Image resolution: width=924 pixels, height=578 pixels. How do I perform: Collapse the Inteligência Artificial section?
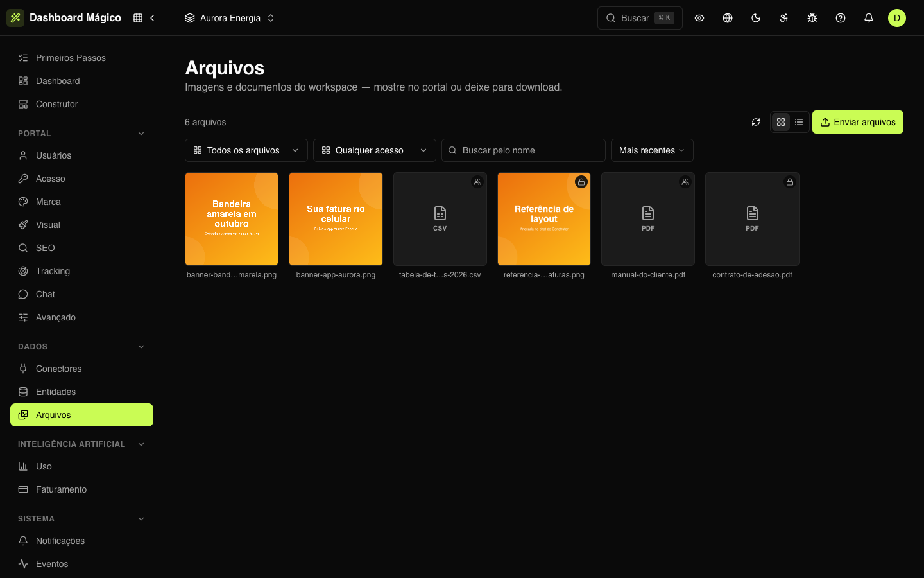(x=141, y=444)
